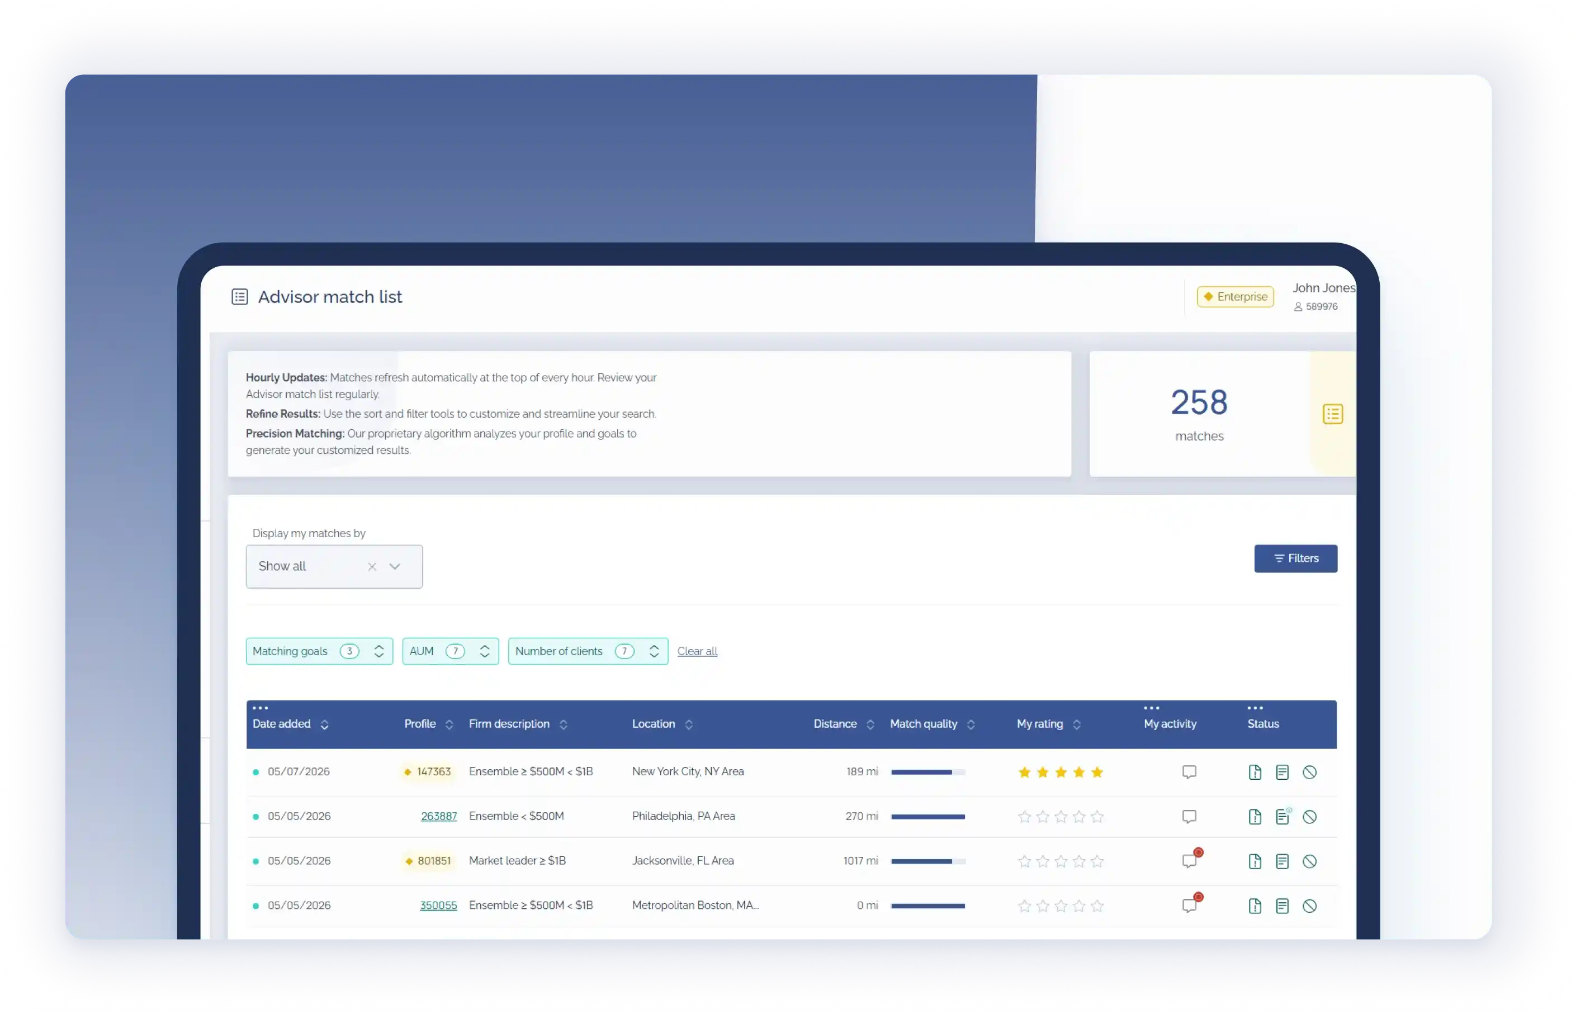The image size is (1576, 1014).
Task: Click the Clear all link
Action: [x=697, y=651]
